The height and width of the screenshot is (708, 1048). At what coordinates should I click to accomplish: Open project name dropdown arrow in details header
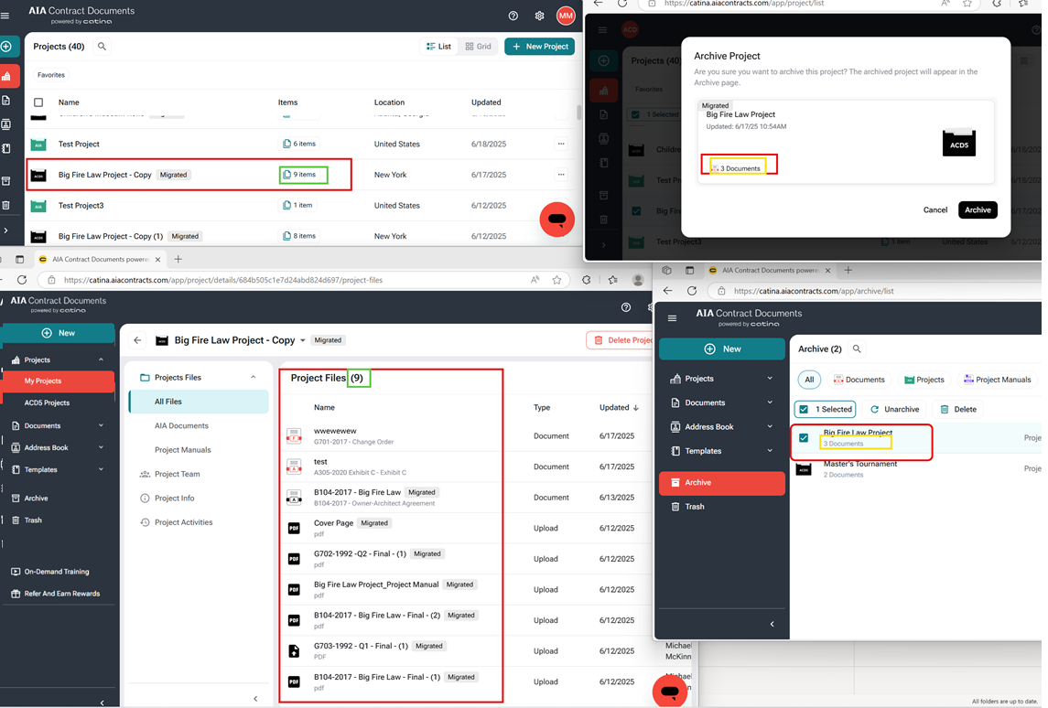point(303,340)
